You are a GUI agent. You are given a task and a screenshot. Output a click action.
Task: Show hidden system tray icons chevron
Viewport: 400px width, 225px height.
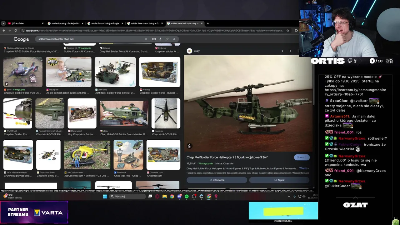coord(289,196)
